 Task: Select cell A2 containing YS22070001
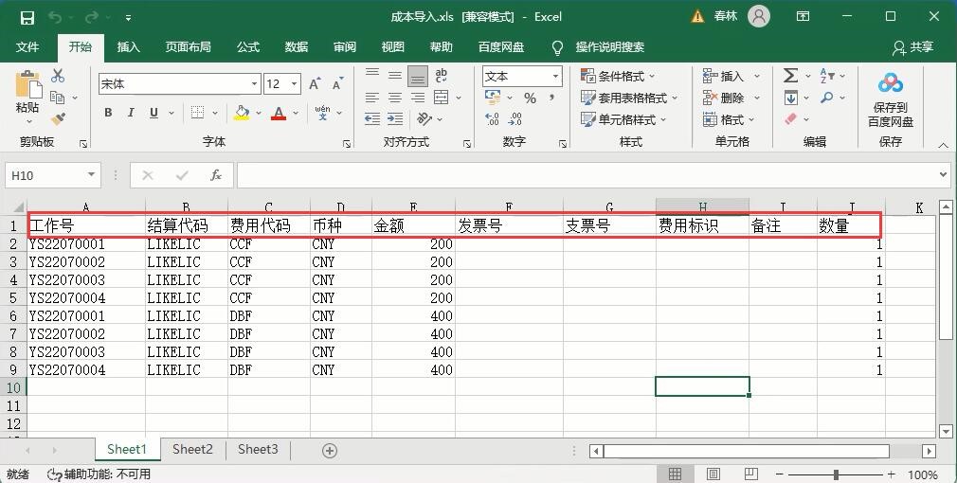(85, 244)
